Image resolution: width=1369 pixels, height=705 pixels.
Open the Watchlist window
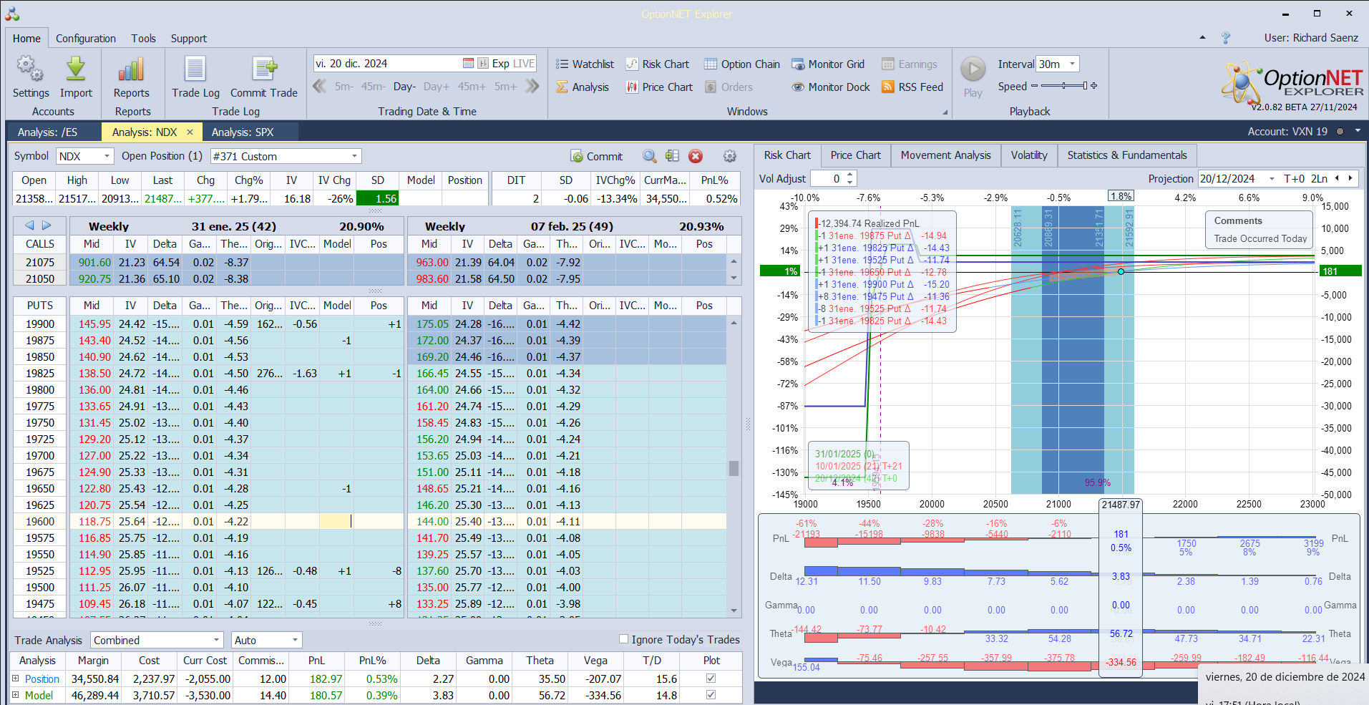tap(585, 64)
